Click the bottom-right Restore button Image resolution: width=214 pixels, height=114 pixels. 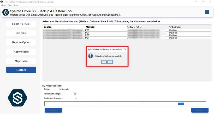pos(200,110)
